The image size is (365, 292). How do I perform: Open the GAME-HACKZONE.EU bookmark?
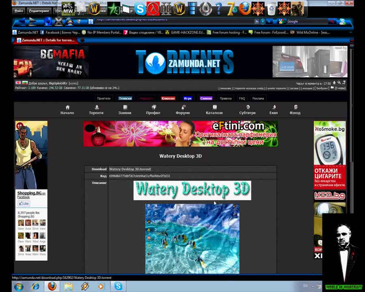click(185, 32)
